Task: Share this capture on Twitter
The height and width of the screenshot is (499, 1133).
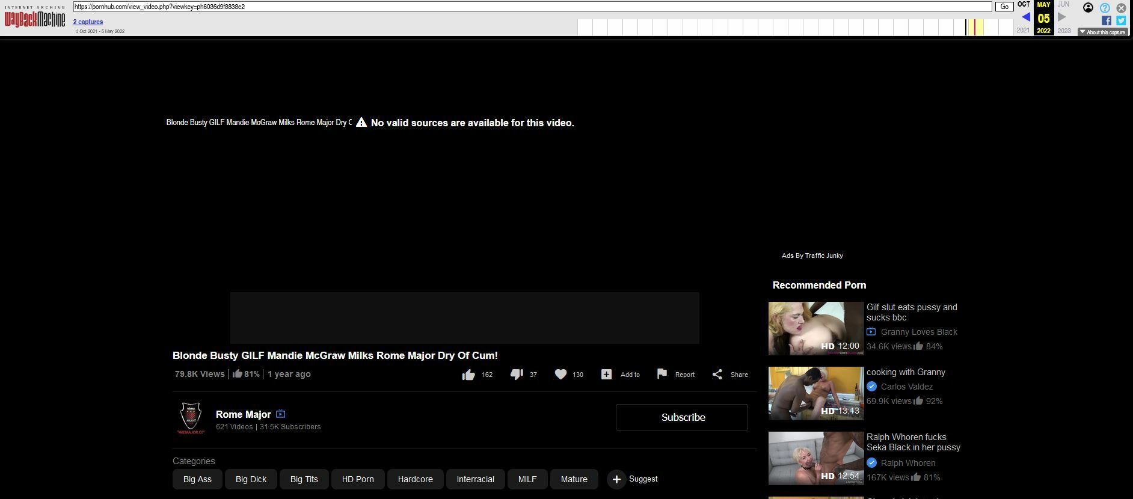Action: (1121, 20)
